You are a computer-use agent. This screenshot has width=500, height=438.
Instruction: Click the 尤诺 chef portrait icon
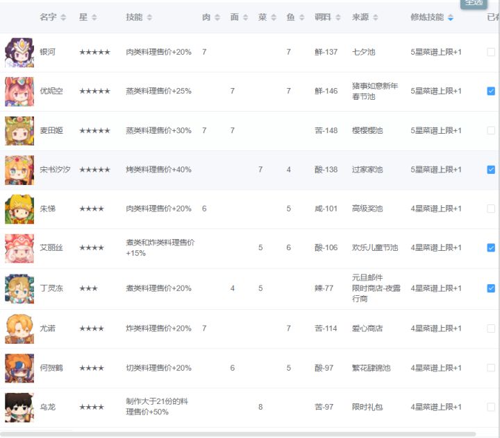pyautogui.click(x=19, y=328)
